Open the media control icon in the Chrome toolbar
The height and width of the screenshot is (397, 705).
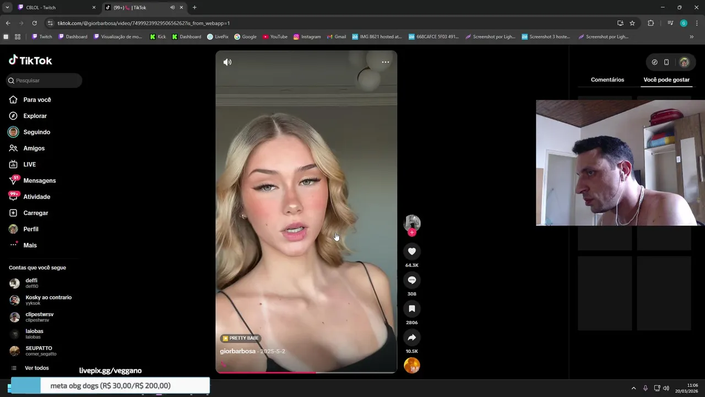click(x=670, y=23)
